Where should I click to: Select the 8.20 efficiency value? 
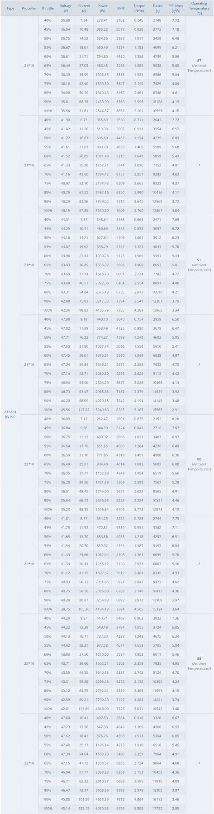pos(176,419)
